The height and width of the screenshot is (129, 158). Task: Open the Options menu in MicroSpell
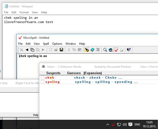point(57,44)
